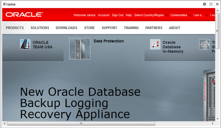Open the SUPPORT menu
The image size is (221, 128).
(109, 28)
